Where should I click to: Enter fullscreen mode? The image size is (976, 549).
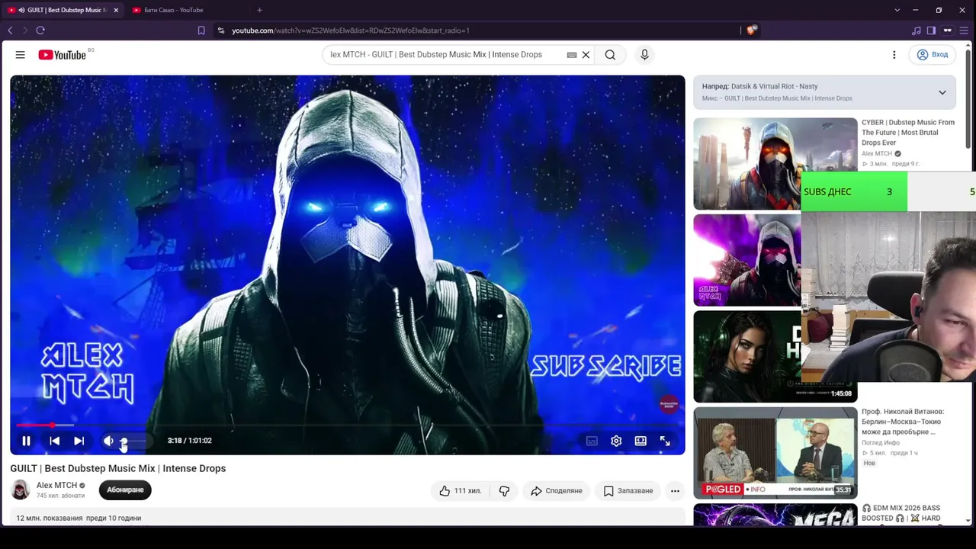pos(665,441)
